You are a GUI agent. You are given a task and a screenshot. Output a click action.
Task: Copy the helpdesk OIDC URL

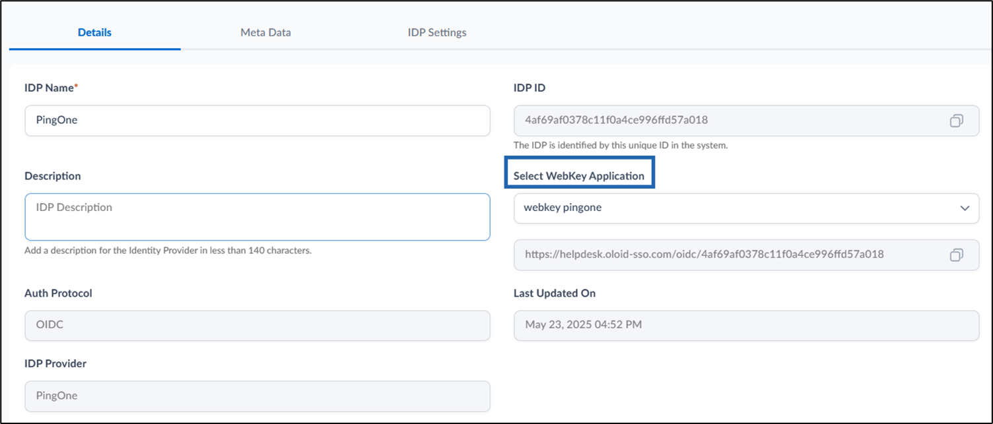click(x=956, y=255)
